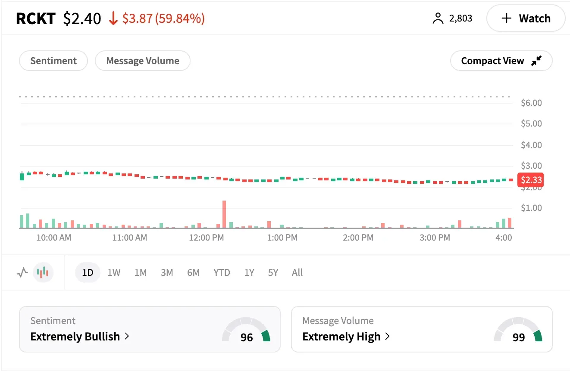570x371 pixels.
Task: Toggle the Message Volume chart overlay pill
Action: (x=143, y=61)
